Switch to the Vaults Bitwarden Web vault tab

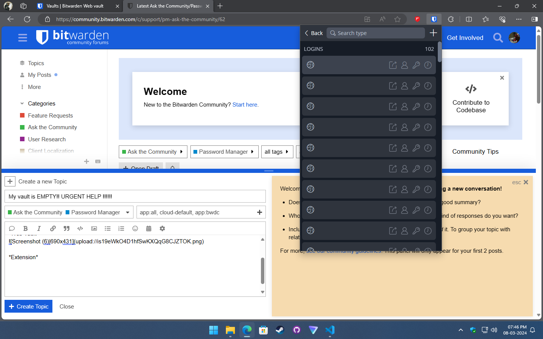click(x=75, y=6)
